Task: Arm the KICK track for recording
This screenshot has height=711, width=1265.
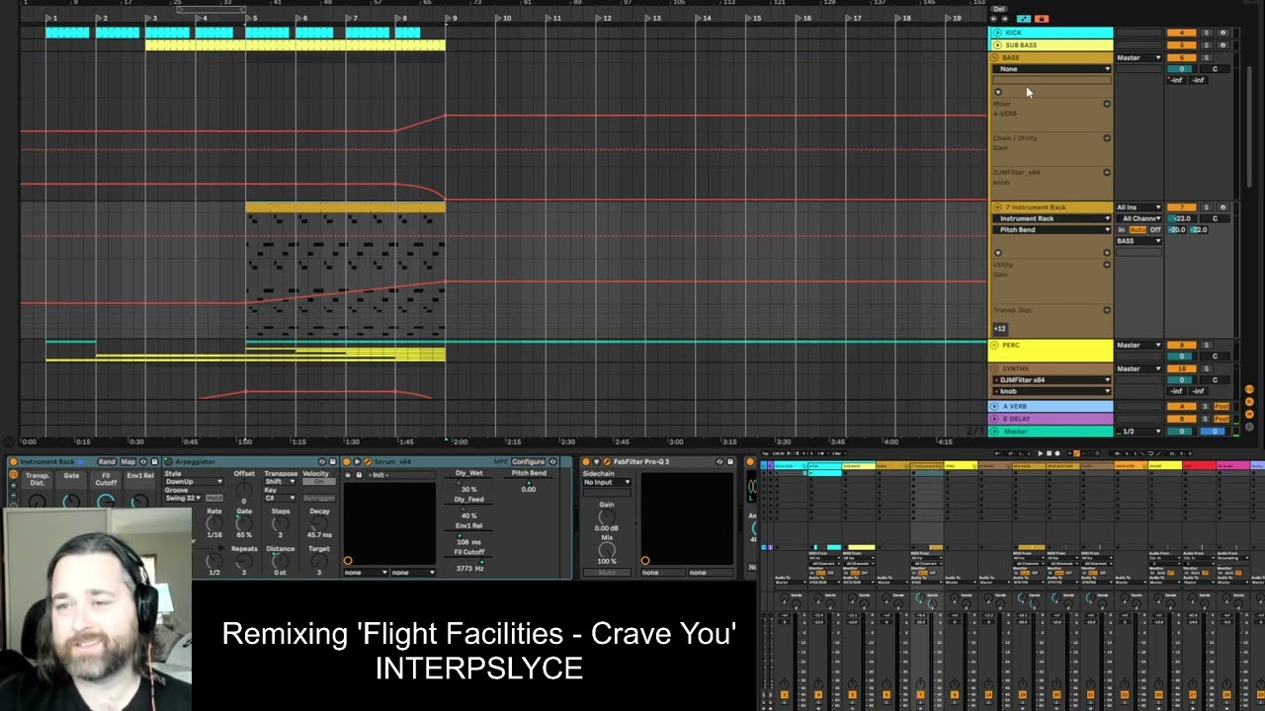Action: [x=1223, y=33]
